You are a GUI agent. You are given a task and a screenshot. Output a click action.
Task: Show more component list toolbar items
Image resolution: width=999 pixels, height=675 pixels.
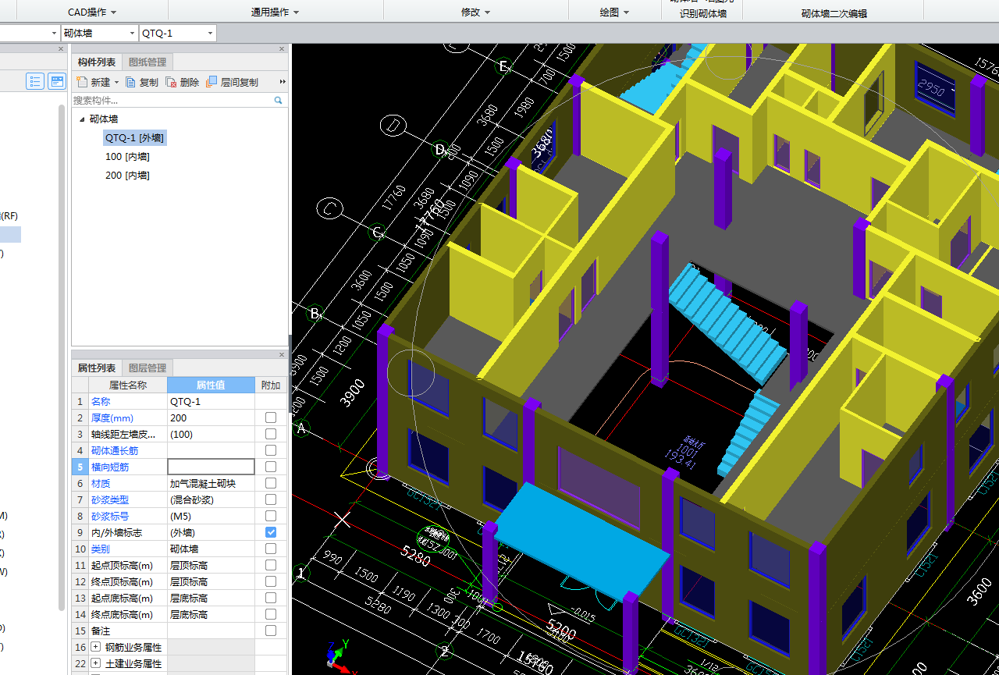pos(283,82)
